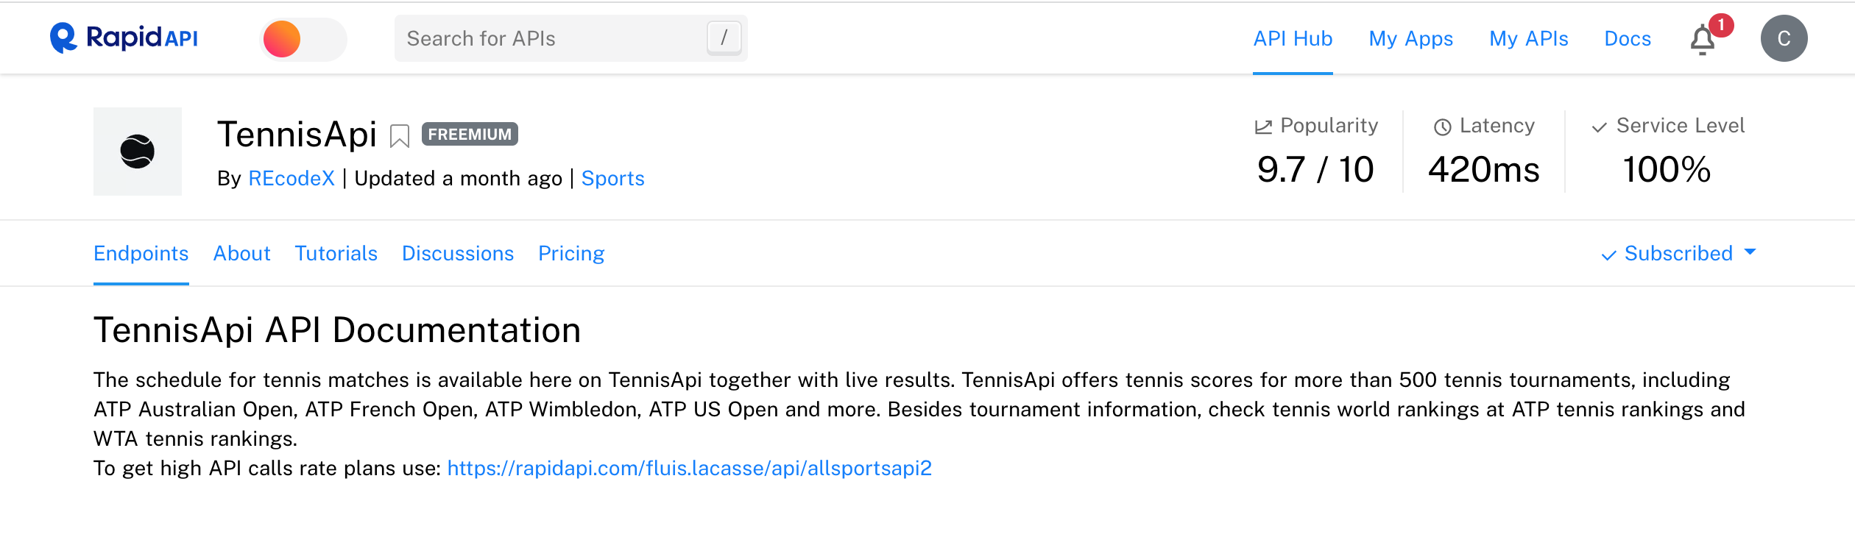Switch to the Tutorials tab
Screen dimensions: 1855x537
coord(336,253)
